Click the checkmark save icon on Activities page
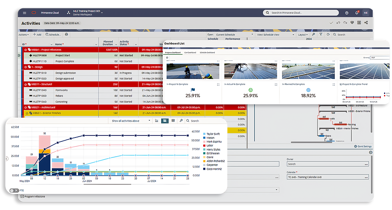 pyautogui.click(x=331, y=23)
